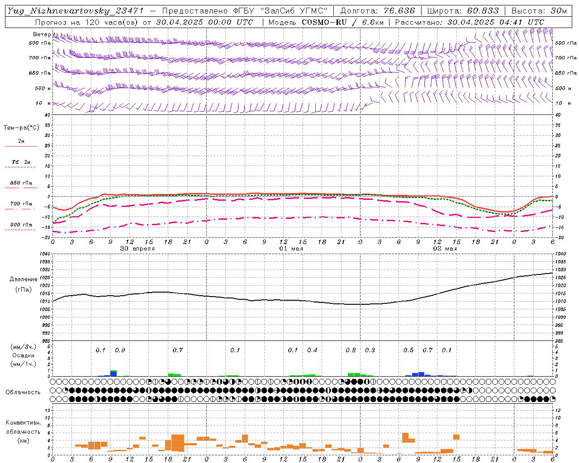This screenshot has height=463, width=579.
Task: Click the 'Облачность' cloudiness label
Action: (23, 392)
